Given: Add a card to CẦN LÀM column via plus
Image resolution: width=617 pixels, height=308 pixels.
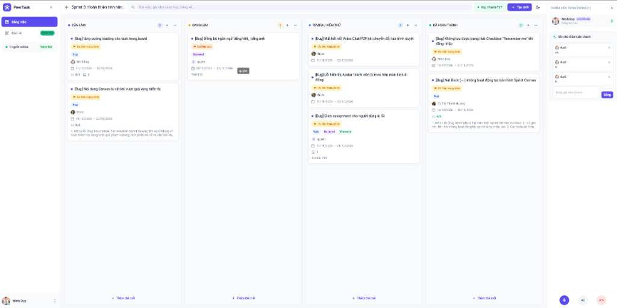Looking at the screenshot, I should (x=167, y=25).
